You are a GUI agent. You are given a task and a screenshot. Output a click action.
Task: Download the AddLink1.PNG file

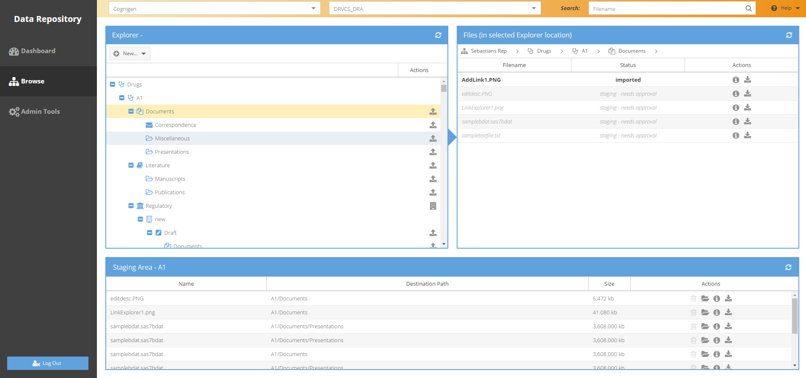(x=747, y=80)
